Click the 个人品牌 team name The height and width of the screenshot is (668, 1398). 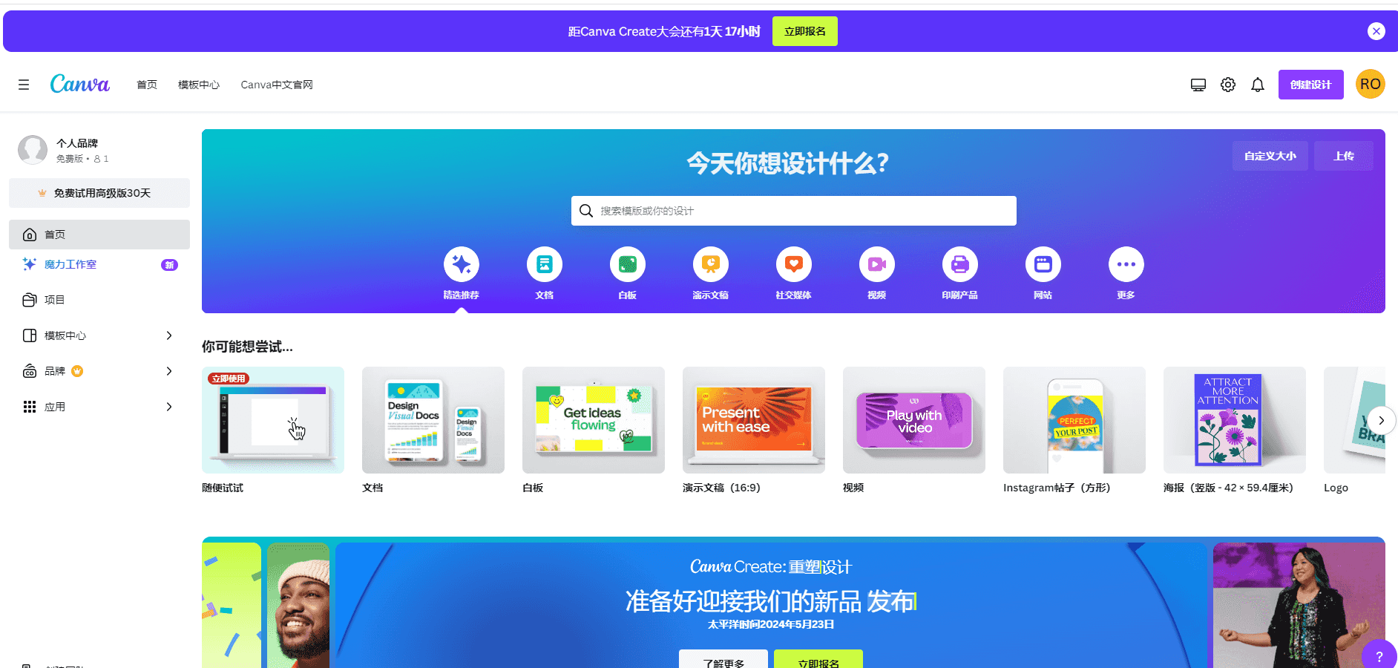pos(77,143)
